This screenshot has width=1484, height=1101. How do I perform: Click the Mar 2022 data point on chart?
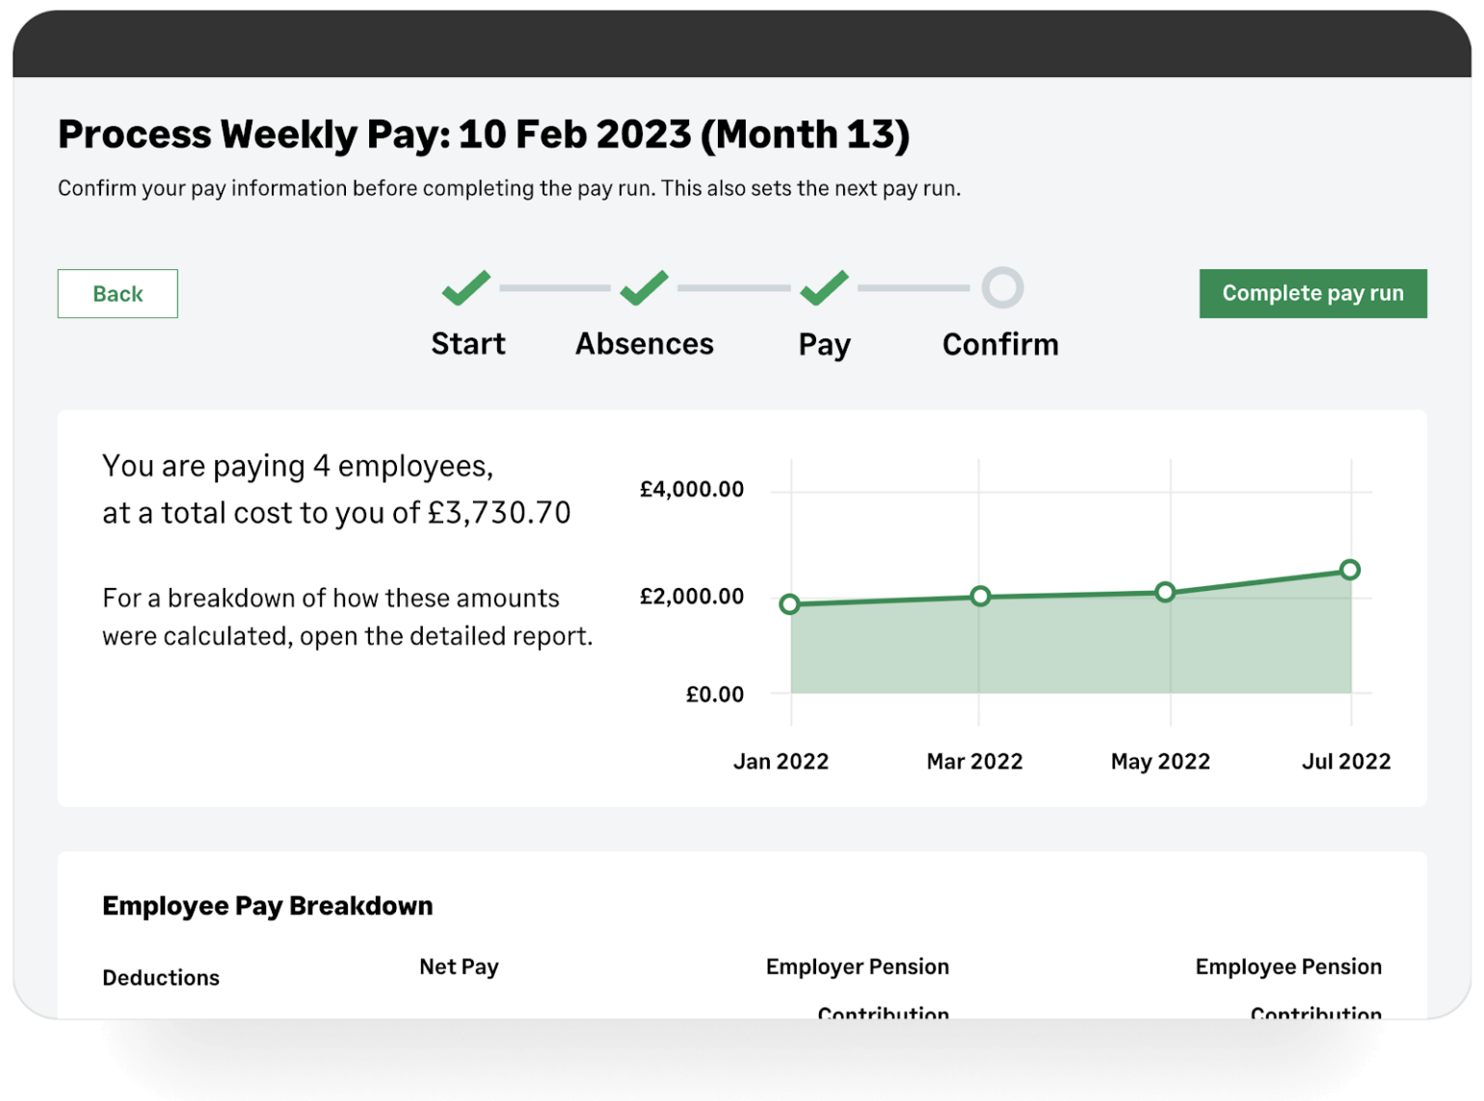click(x=979, y=596)
